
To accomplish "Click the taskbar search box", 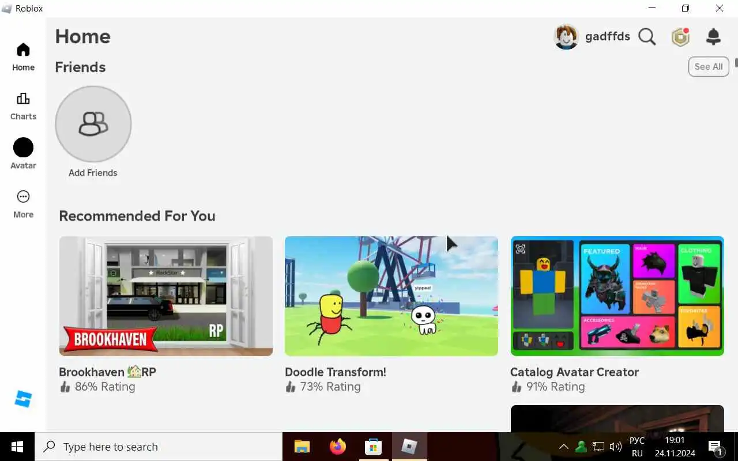I will [159, 447].
